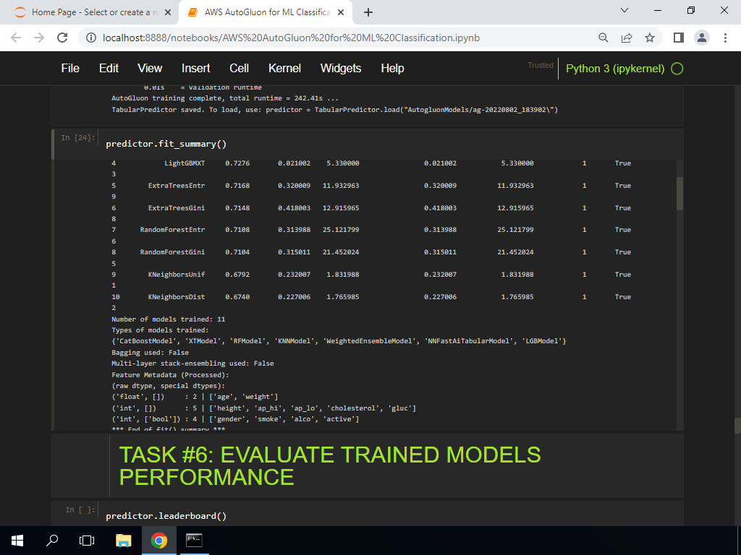Image resolution: width=741 pixels, height=555 pixels.
Task: Open the Cell menu
Action: pos(239,69)
